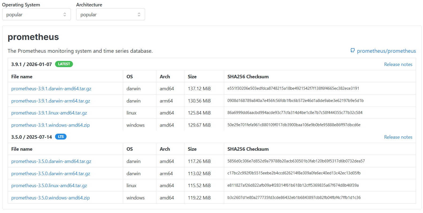Click the blue LTS badge
This screenshot has width=423, height=213.
(x=61, y=137)
